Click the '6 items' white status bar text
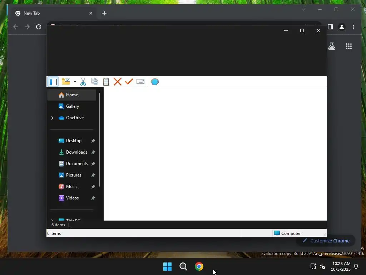Screen dimensions: 366x275 tap(54, 233)
